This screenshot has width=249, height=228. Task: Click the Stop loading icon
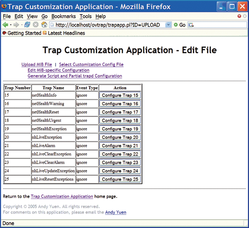click(35, 25)
